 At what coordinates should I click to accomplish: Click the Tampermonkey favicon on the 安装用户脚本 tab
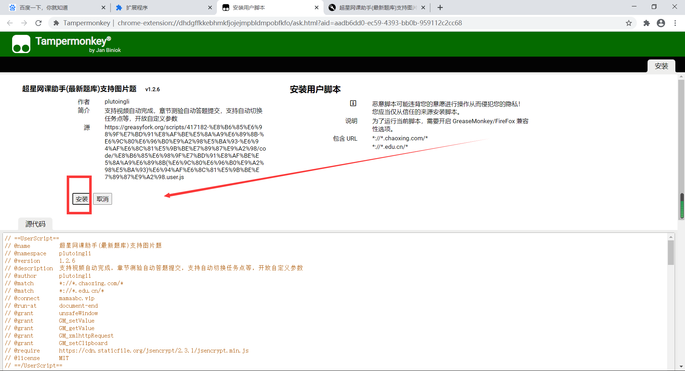pyautogui.click(x=225, y=7)
